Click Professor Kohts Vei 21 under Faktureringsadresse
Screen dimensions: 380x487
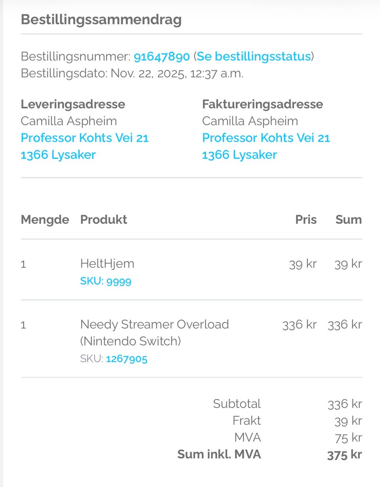coord(266,138)
